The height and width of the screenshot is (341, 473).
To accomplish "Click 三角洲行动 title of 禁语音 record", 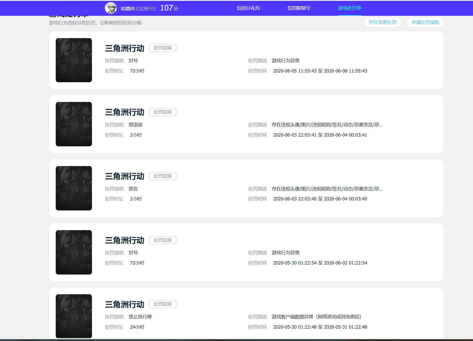I will pyautogui.click(x=125, y=112).
